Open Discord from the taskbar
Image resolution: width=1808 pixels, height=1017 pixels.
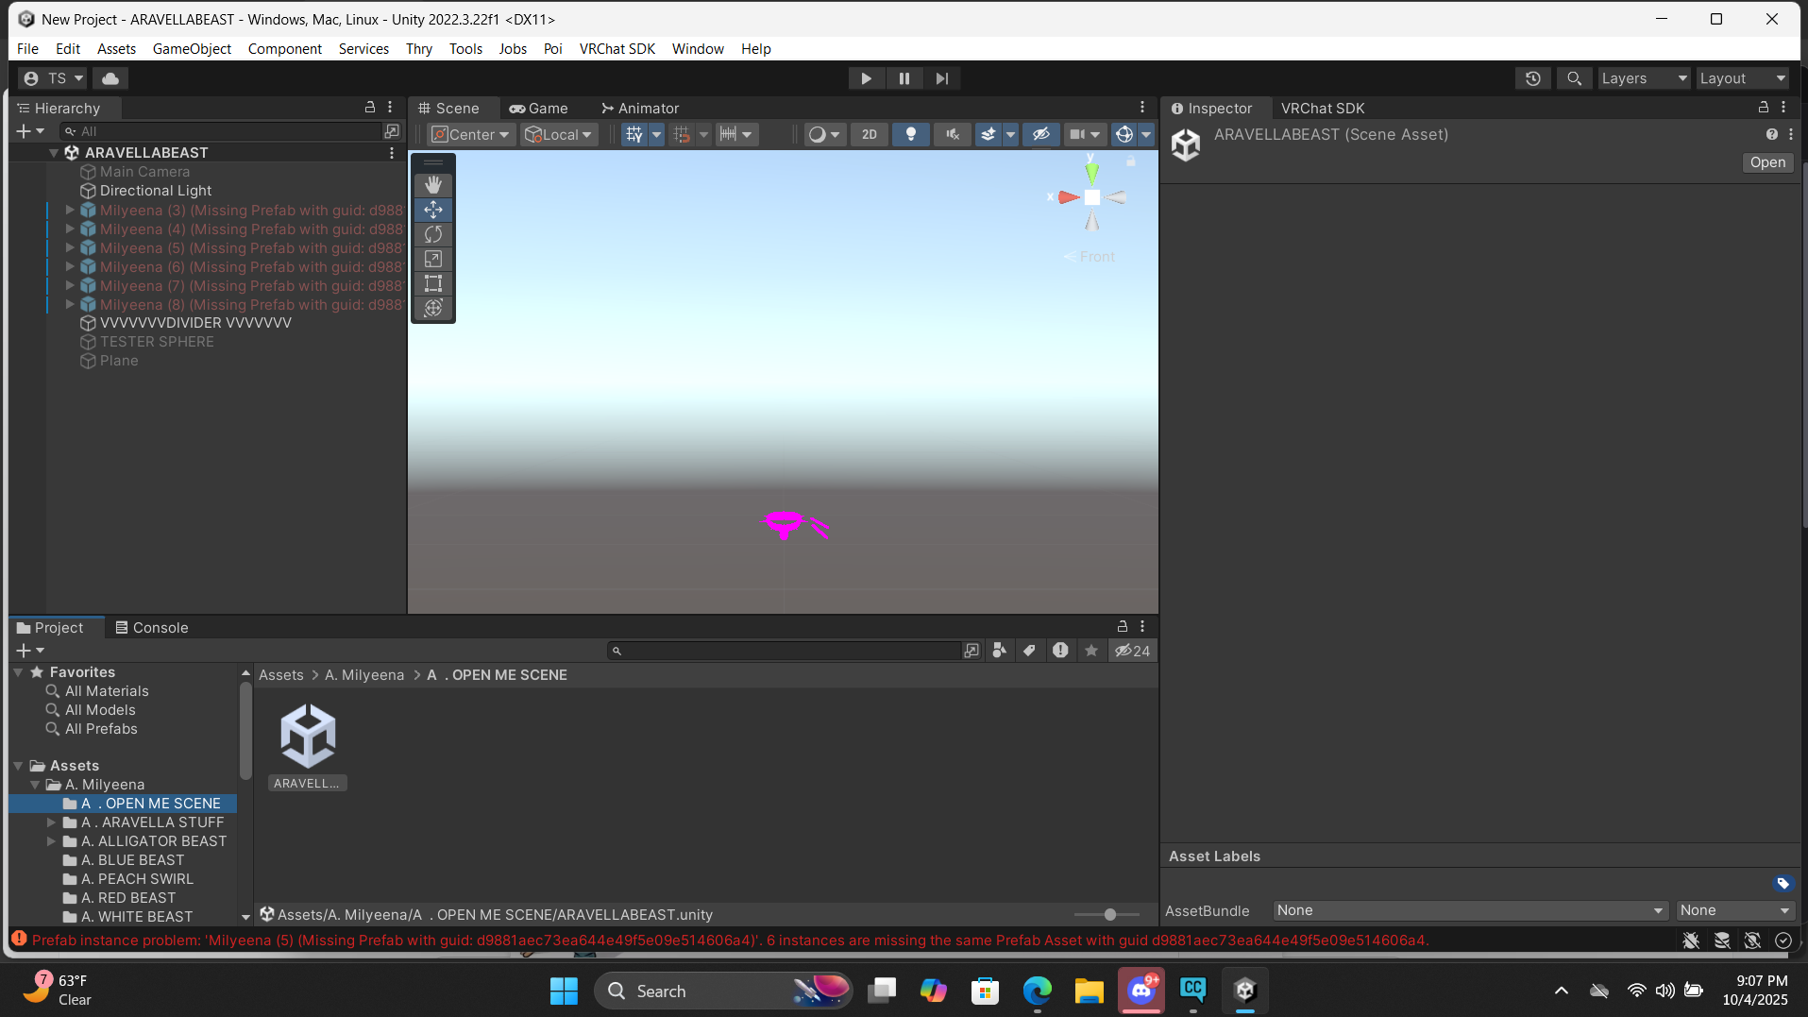(1141, 991)
